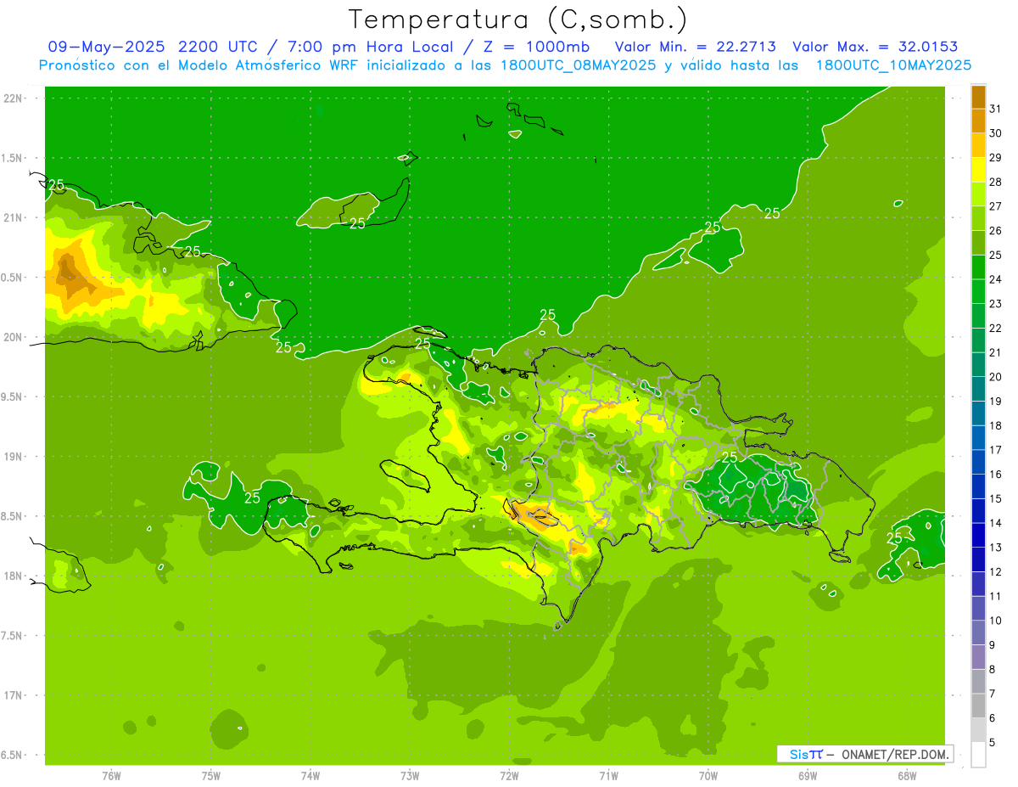Click the lime swatch between 27 and 28

(978, 194)
